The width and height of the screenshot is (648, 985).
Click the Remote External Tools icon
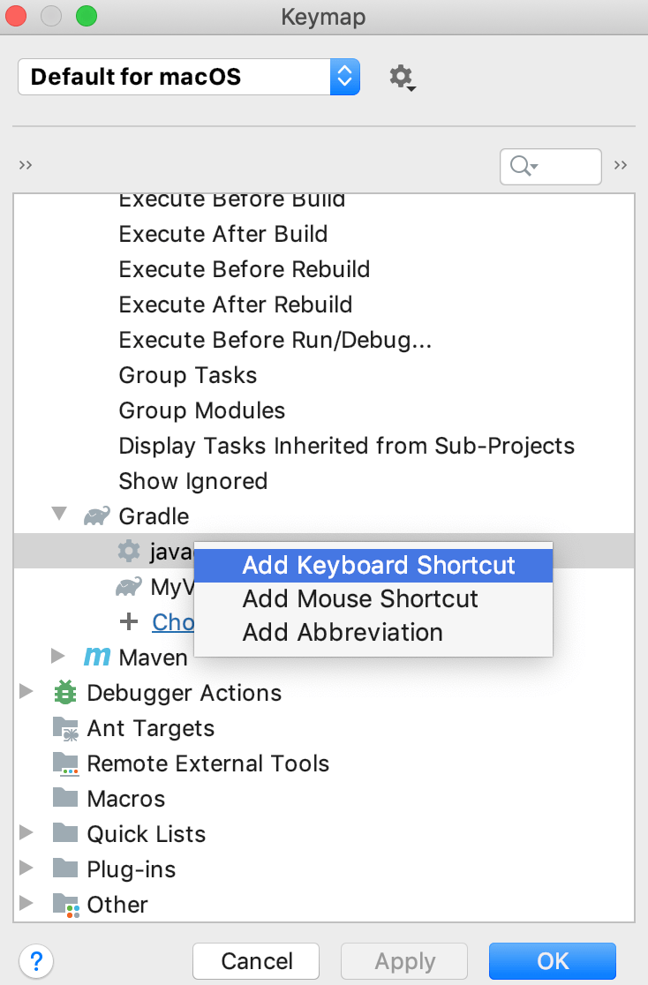pyautogui.click(x=64, y=763)
